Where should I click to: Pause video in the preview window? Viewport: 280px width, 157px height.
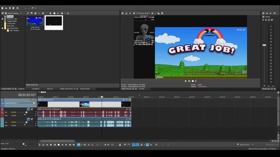(189, 81)
